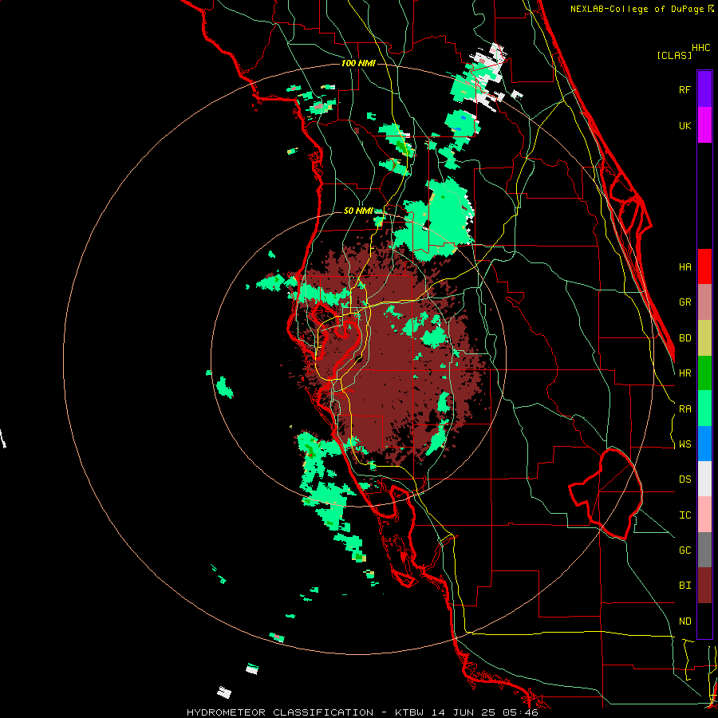
Task: Click the RA light green swatch
Action: coord(704,408)
